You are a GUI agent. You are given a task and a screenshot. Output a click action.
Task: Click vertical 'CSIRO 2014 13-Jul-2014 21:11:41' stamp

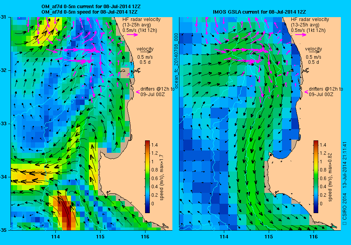(x=345, y=184)
